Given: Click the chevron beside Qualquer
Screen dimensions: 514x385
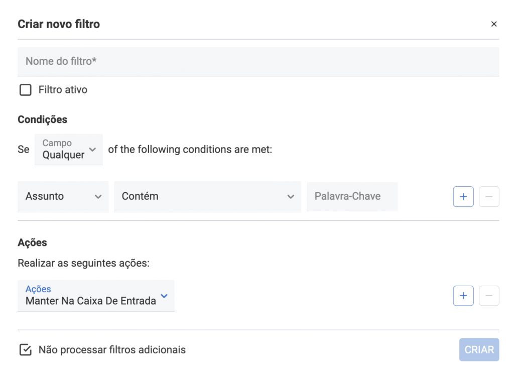Looking at the screenshot, I should [92, 150].
